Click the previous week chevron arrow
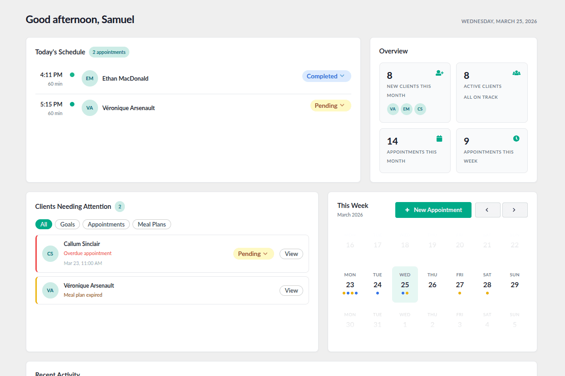 point(487,210)
